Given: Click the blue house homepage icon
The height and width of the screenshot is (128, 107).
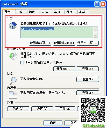Looking at the screenshot, I should (13, 25).
